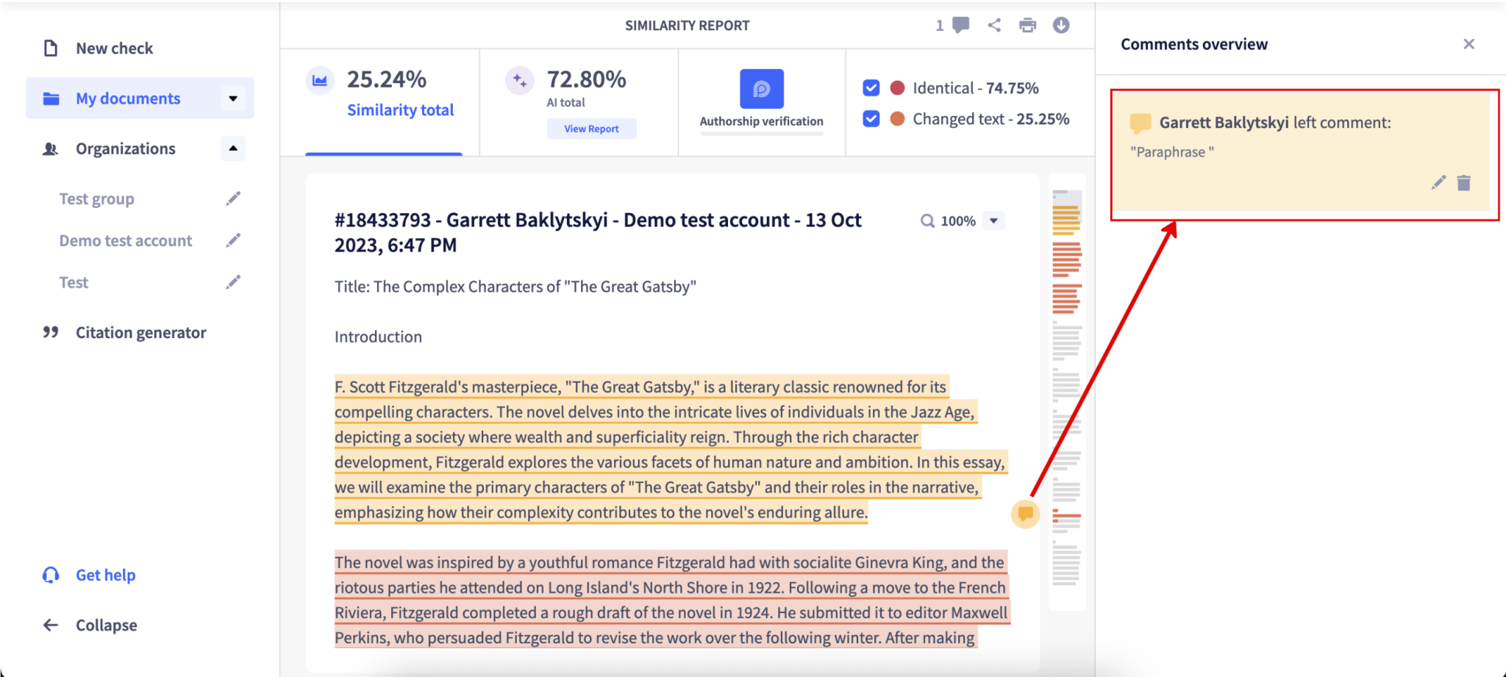The image size is (1506, 677).
Task: Click the Get help link
Action: pos(105,574)
